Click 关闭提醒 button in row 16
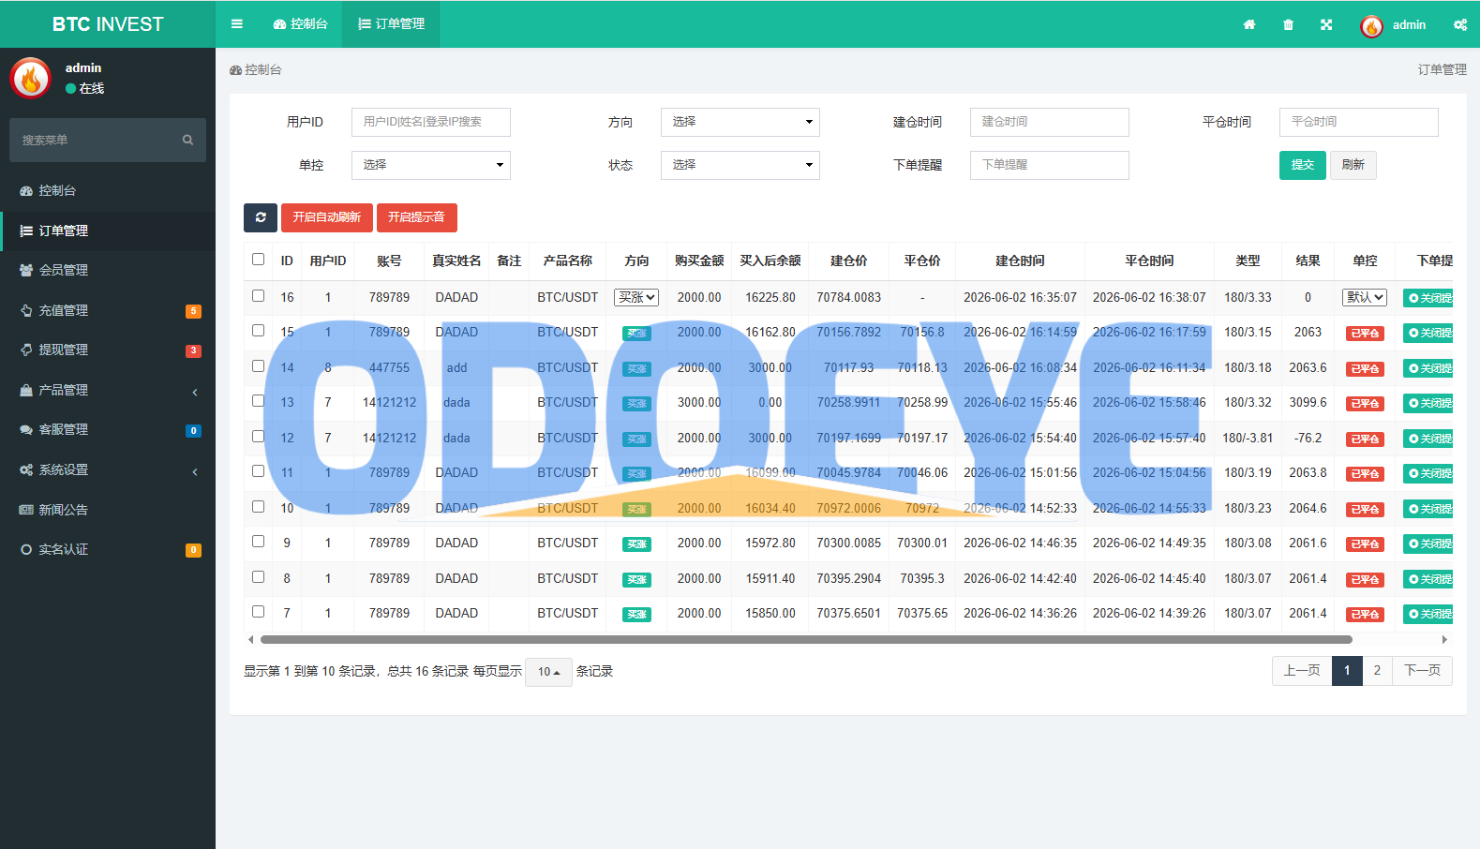Image resolution: width=1480 pixels, height=849 pixels. (x=1428, y=298)
